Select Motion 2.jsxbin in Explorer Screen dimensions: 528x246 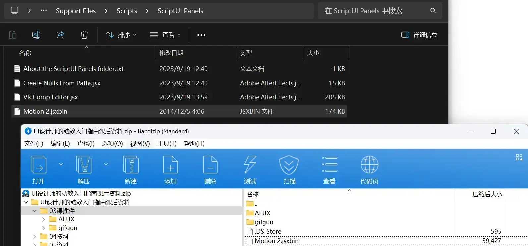click(179, 111)
